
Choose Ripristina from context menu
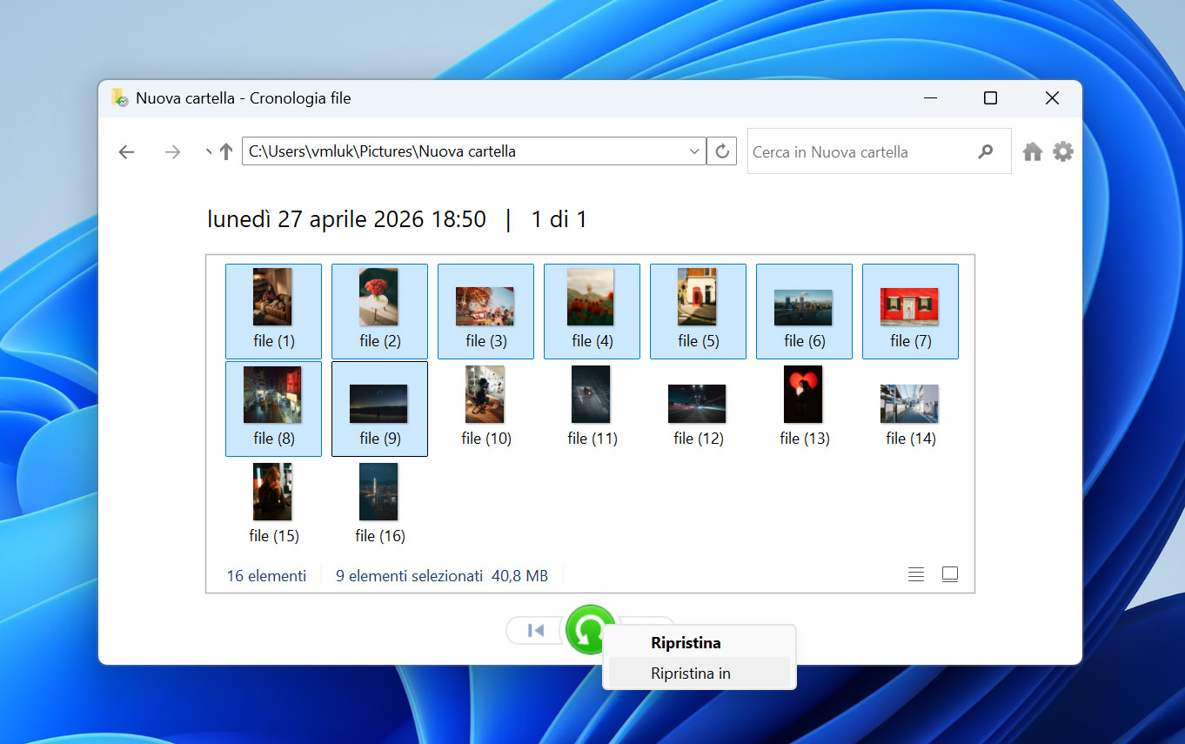pyautogui.click(x=686, y=643)
